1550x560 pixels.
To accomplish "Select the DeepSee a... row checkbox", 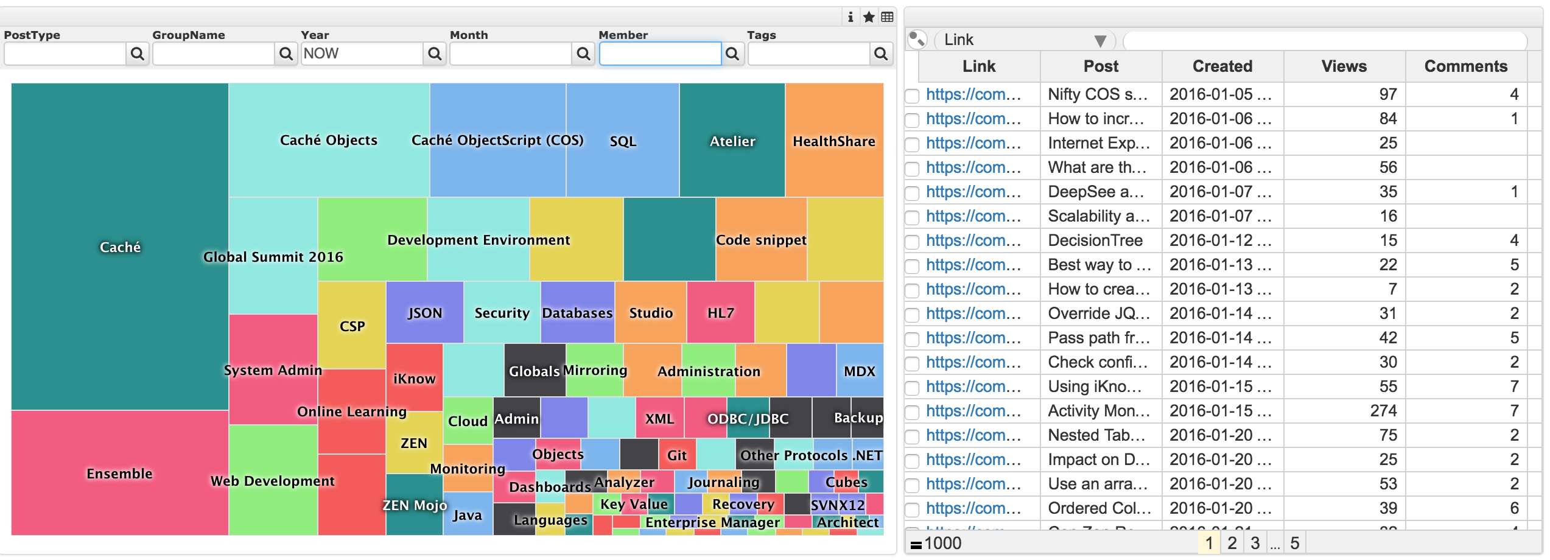I will (912, 193).
